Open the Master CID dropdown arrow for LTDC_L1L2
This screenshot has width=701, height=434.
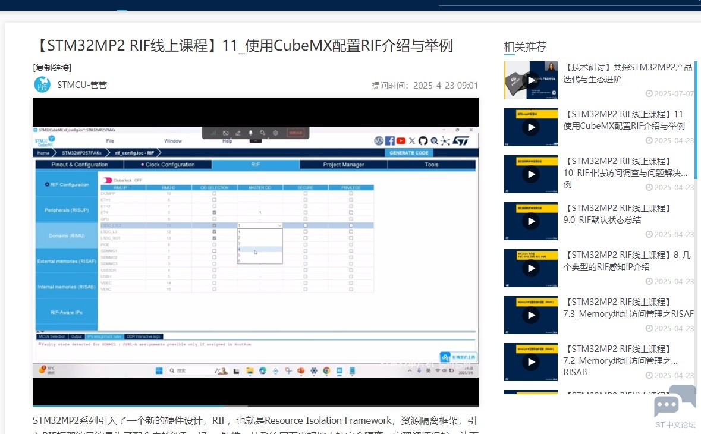point(279,226)
